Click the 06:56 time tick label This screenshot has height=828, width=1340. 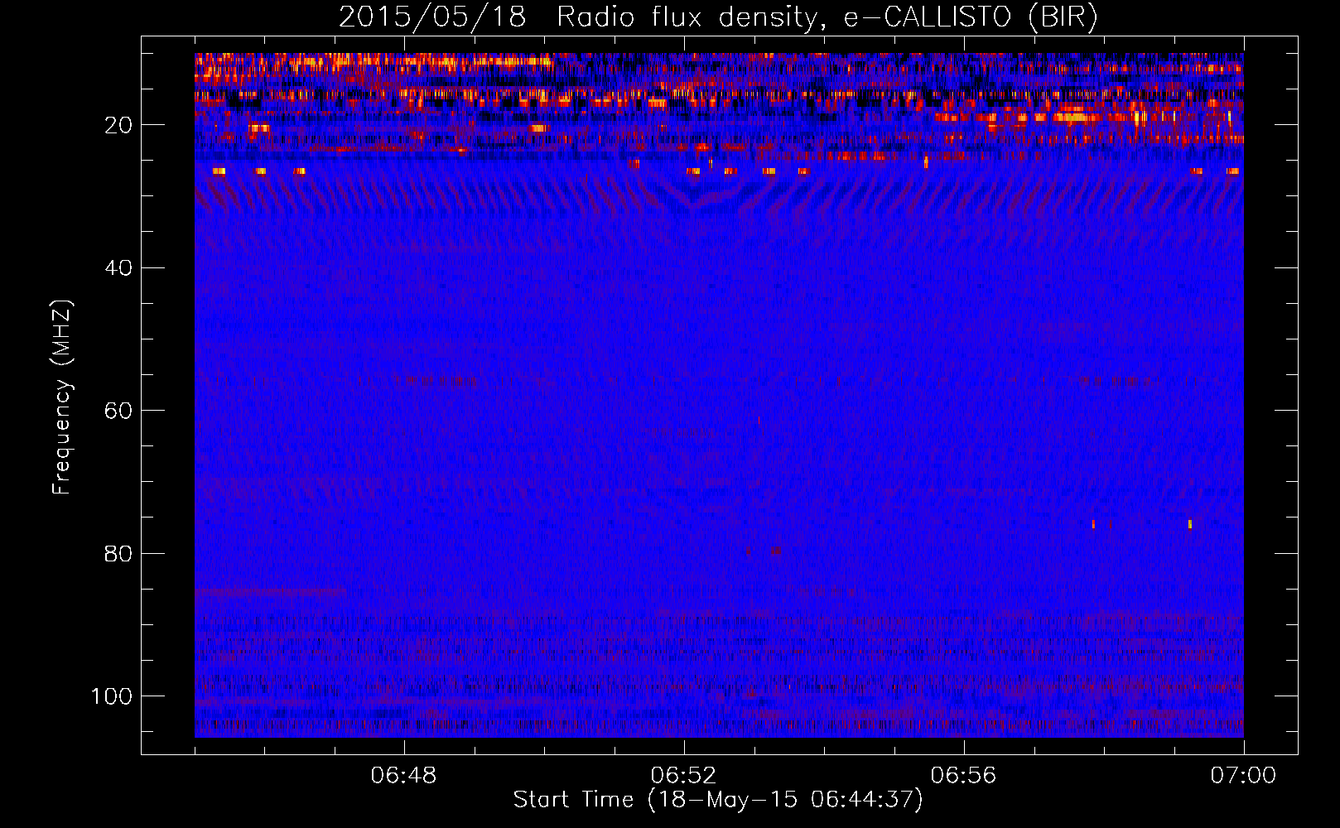point(964,776)
